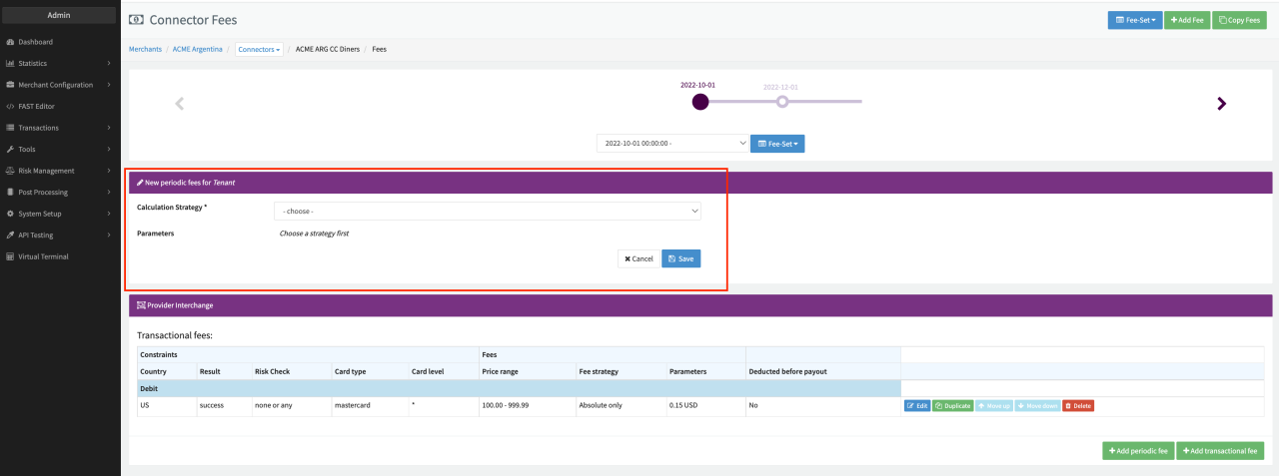Open the top-right Fee-Set dropdown button
The height and width of the screenshot is (476, 1279).
pos(1134,20)
